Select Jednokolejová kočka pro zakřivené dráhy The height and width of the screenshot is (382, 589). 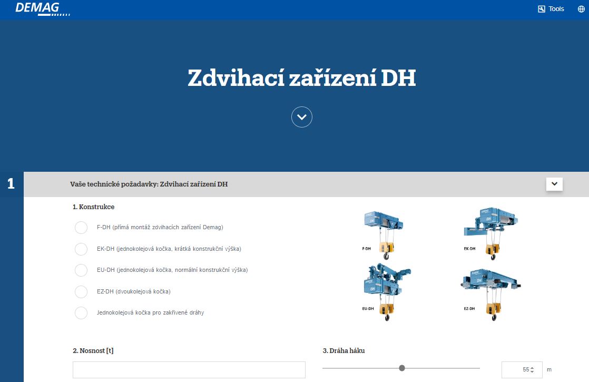click(x=81, y=312)
